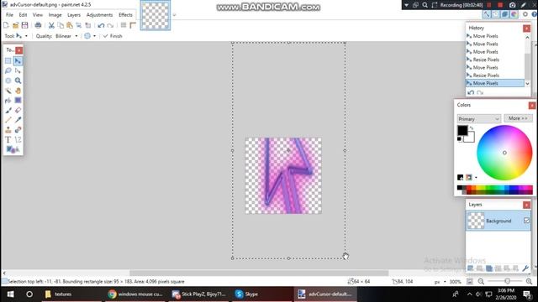Click the primary black color swatch

[x=462, y=131]
